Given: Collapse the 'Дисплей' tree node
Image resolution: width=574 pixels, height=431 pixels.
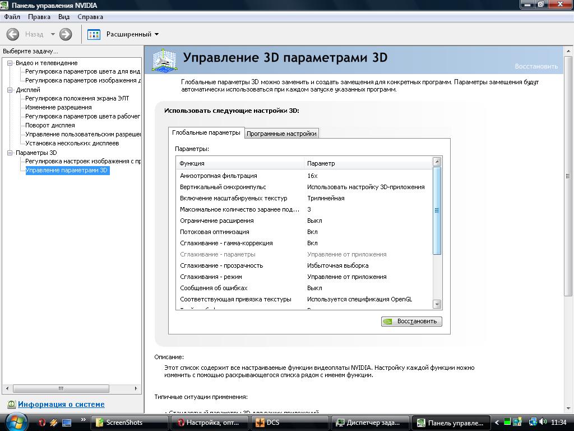Looking at the screenshot, I should (x=10, y=90).
